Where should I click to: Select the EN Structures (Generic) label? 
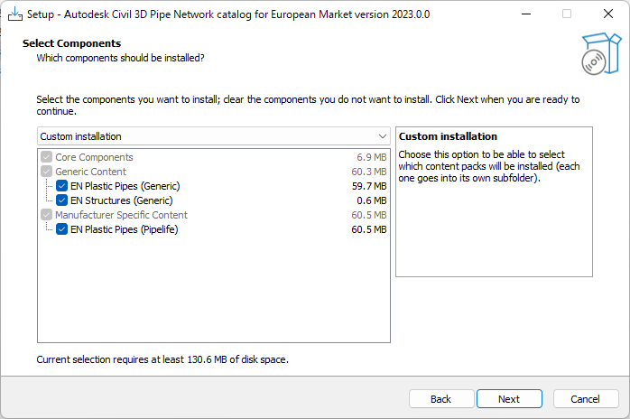(121, 200)
